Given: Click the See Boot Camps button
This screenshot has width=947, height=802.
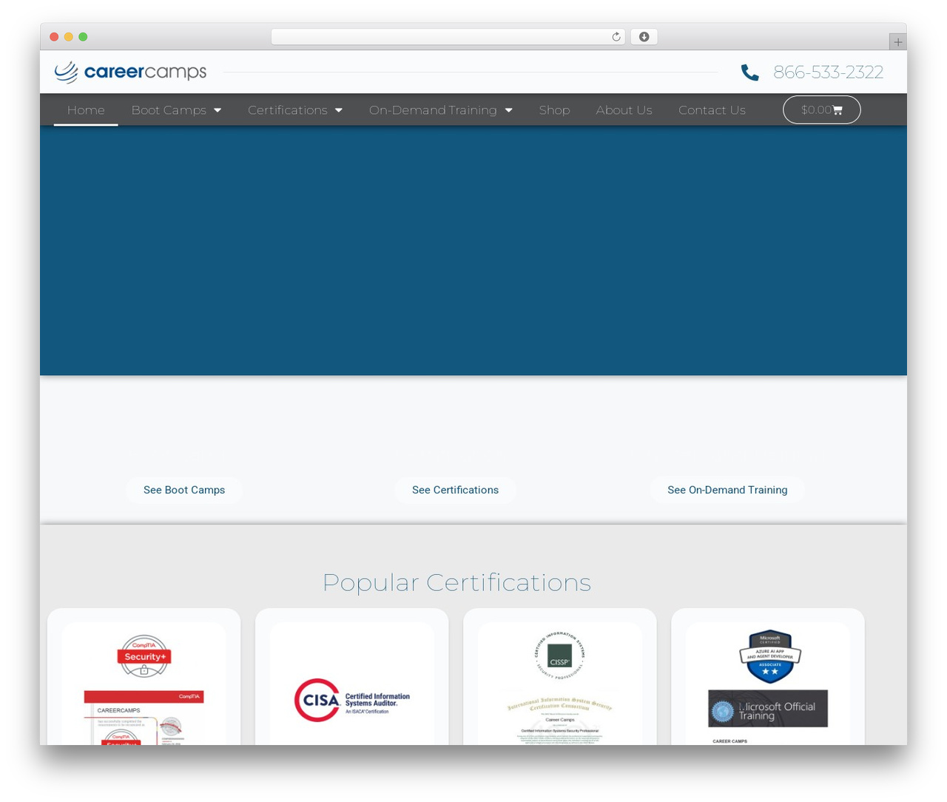Looking at the screenshot, I should (x=184, y=490).
